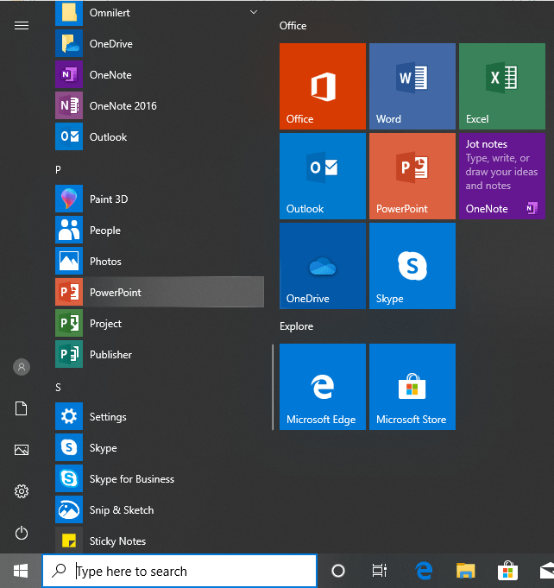Open Sticky Notes
554x588 pixels.
(160, 541)
